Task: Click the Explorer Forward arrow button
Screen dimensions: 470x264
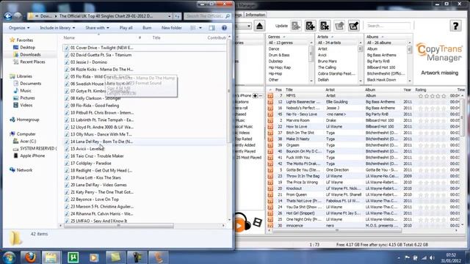Action: click(18, 16)
